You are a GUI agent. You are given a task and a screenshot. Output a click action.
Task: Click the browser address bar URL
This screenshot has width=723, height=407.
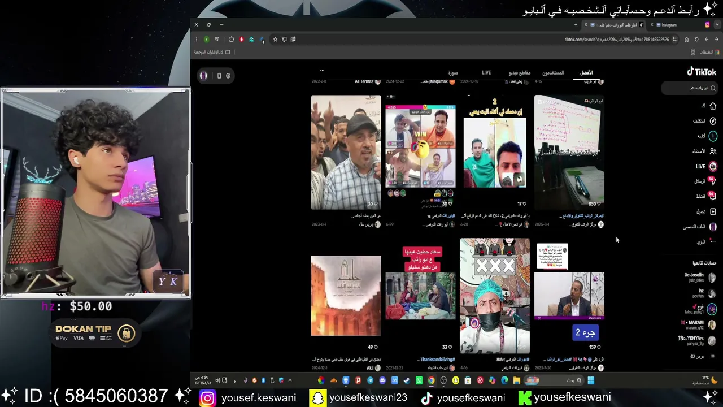616,40
